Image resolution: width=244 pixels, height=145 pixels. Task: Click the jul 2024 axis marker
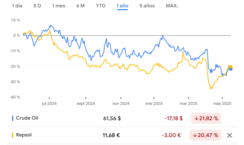click(x=49, y=104)
